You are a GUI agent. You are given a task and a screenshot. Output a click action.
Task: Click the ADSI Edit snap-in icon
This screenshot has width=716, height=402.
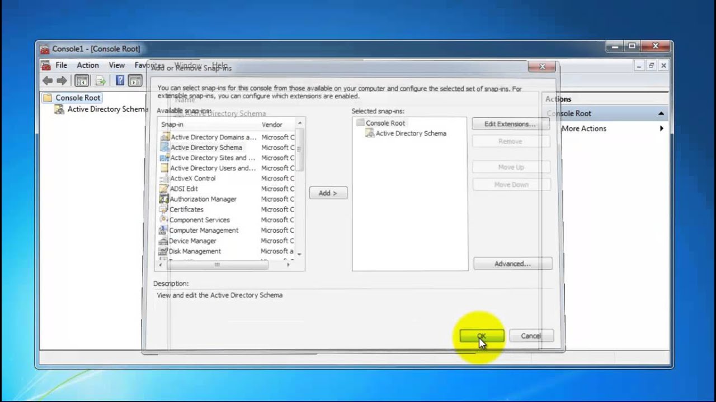point(164,189)
